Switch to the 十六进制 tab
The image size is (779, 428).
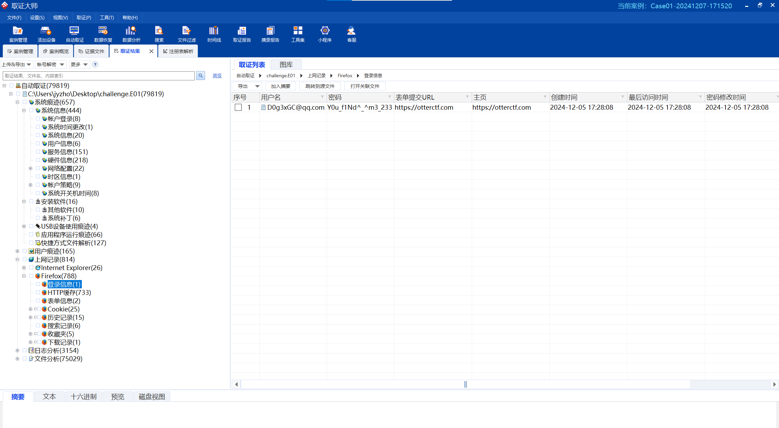click(84, 397)
